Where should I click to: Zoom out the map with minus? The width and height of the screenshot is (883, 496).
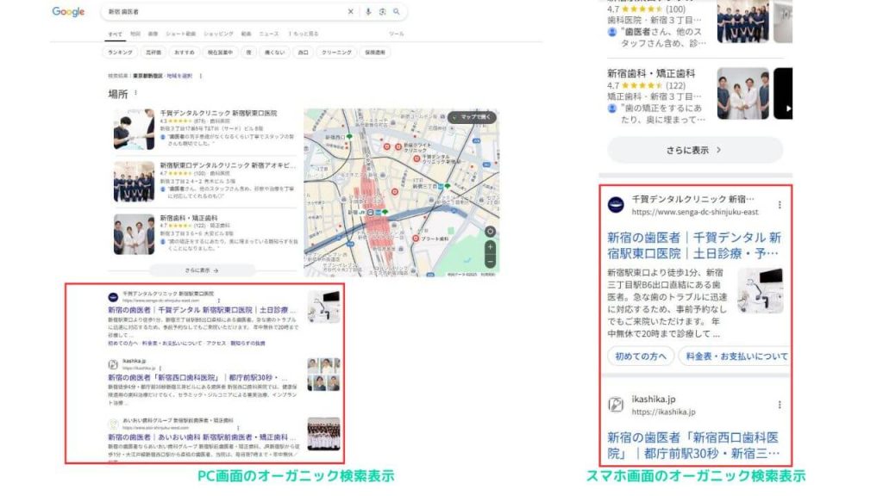(491, 262)
